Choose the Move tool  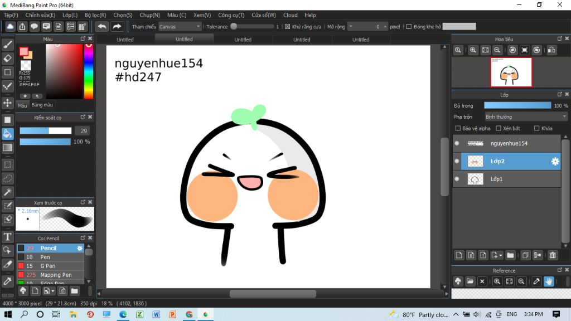pyautogui.click(x=8, y=103)
